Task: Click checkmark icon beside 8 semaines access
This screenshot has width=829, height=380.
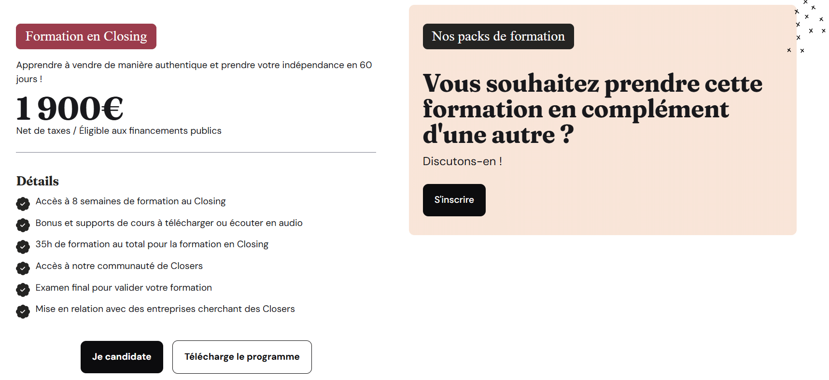Action: [23, 204]
